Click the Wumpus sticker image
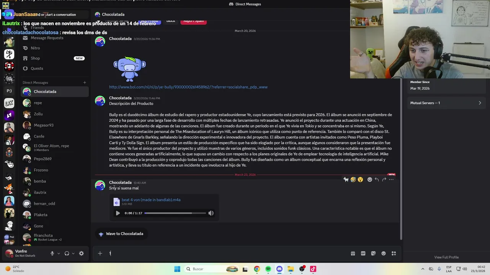This screenshot has width=490, height=275. (x=129, y=69)
